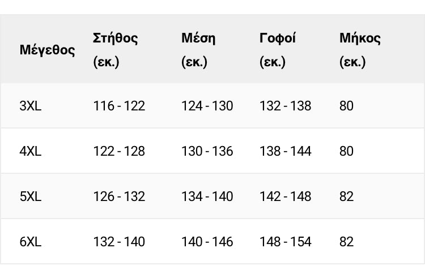
Task: Click the Μέση (εκ.) header
Action: [x=198, y=50]
